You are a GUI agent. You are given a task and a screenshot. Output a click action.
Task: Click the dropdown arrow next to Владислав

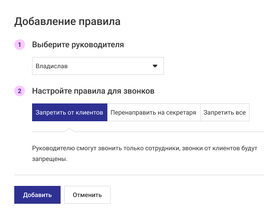click(155, 66)
